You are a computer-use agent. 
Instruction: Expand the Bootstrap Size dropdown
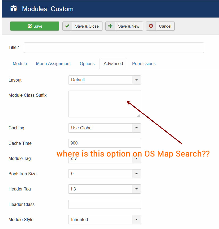coord(136,174)
